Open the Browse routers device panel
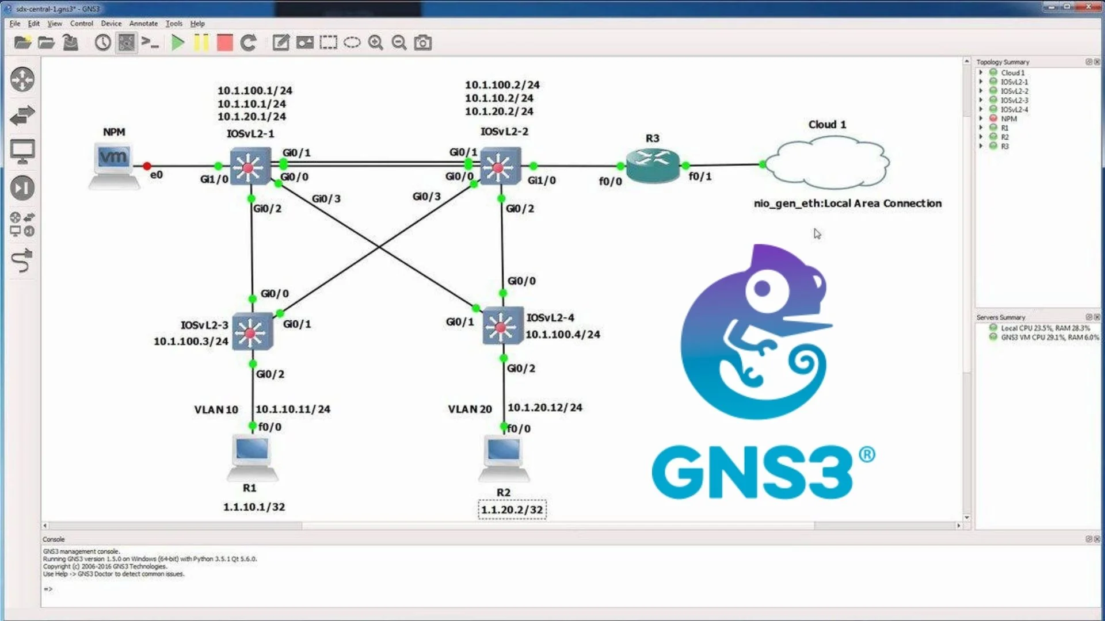Viewport: 1105px width, 621px height. coord(22,79)
